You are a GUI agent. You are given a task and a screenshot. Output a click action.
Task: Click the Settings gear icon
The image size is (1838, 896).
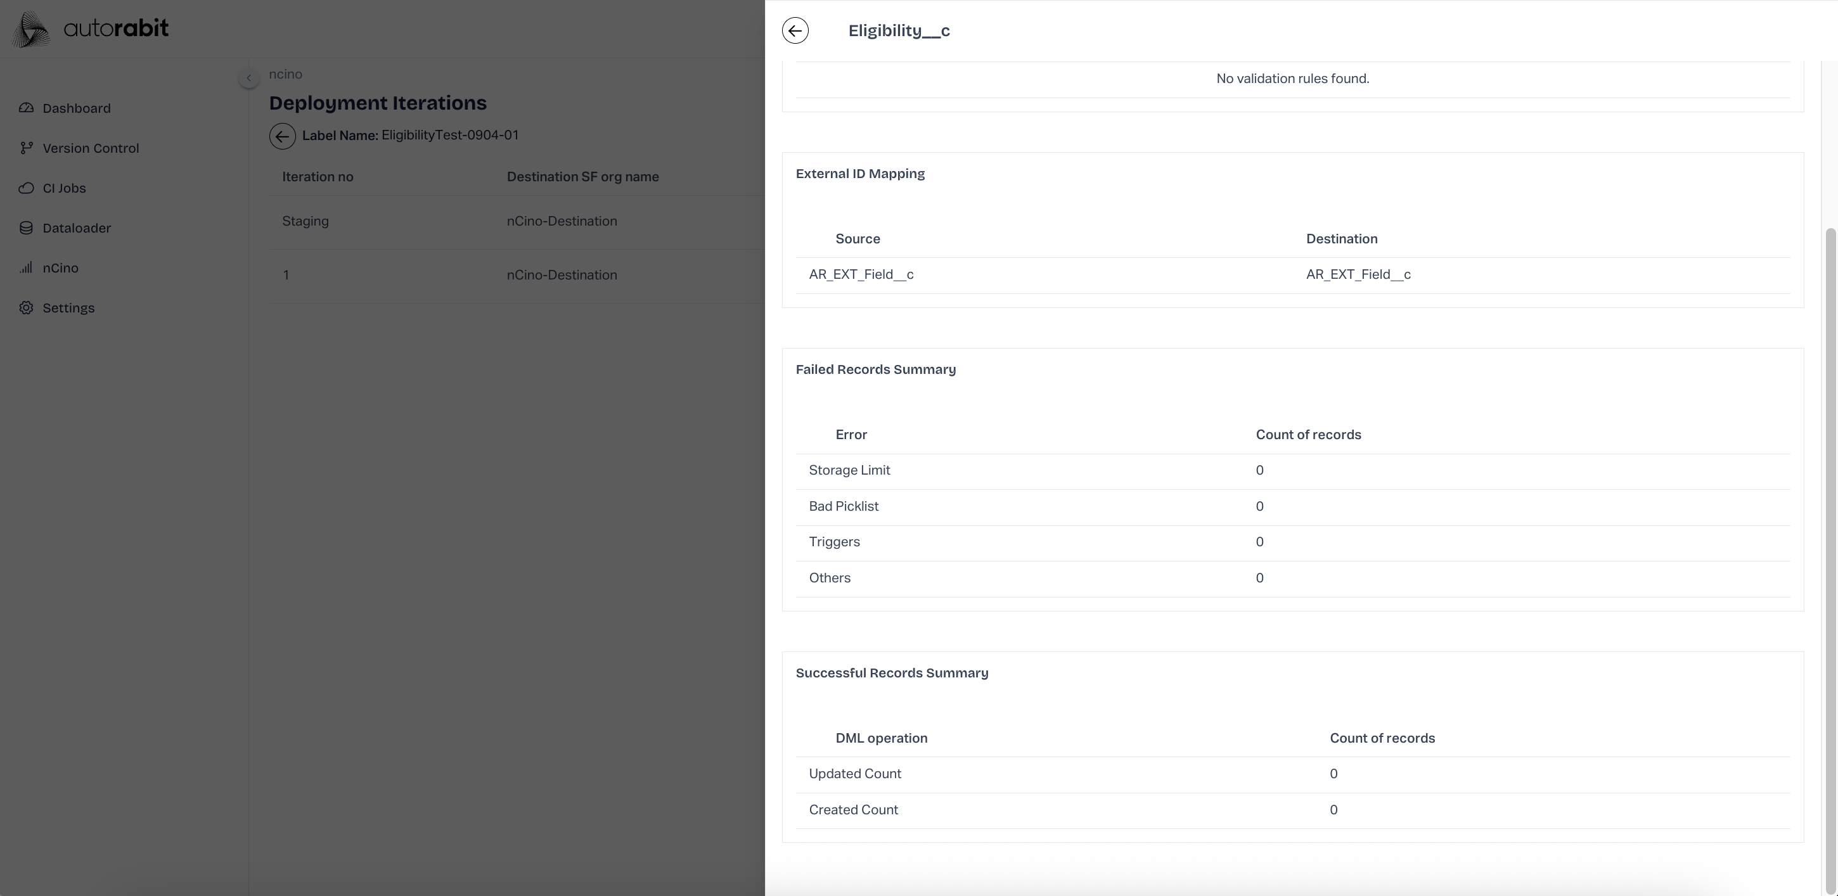[x=27, y=308]
